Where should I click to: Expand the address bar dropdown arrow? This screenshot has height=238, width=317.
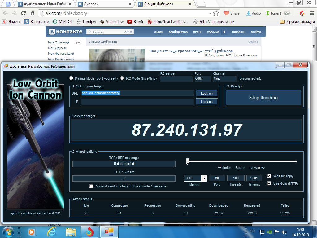[x=211, y=13]
